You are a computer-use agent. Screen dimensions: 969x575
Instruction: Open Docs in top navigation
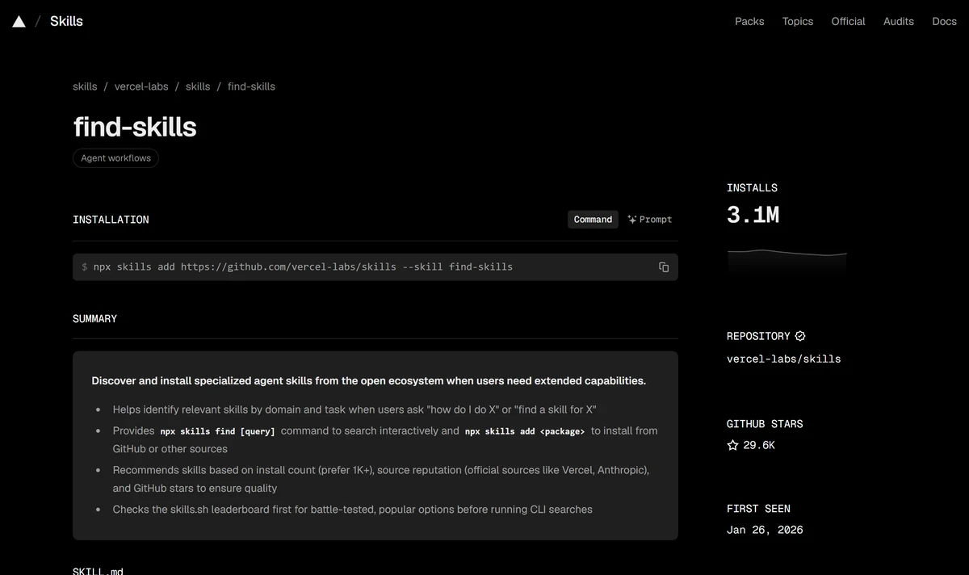[944, 22]
